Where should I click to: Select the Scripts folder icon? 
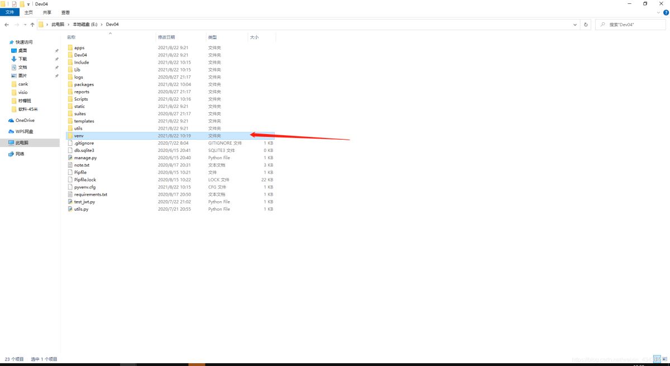(x=70, y=99)
